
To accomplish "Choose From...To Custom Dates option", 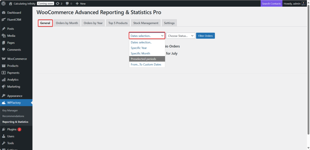I will 147,65.
